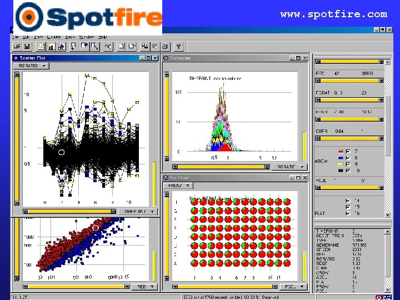Click the page with dotted edge toolbar icon
Screen dimensions: 400x300
pos(122,47)
